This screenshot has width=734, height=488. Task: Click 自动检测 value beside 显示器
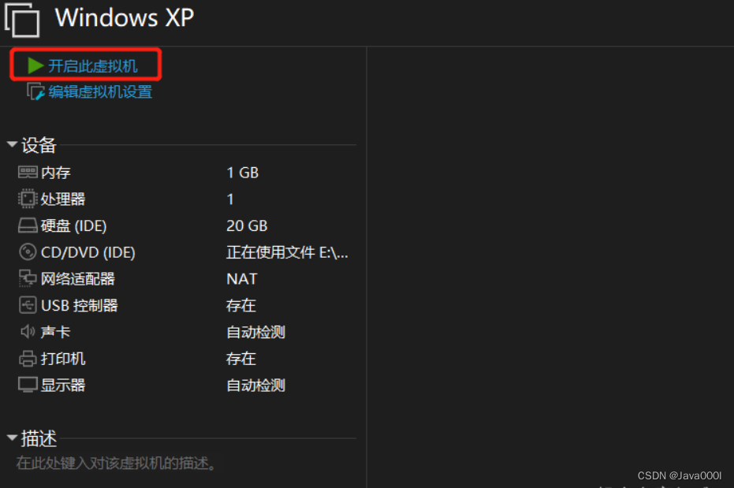click(x=256, y=386)
